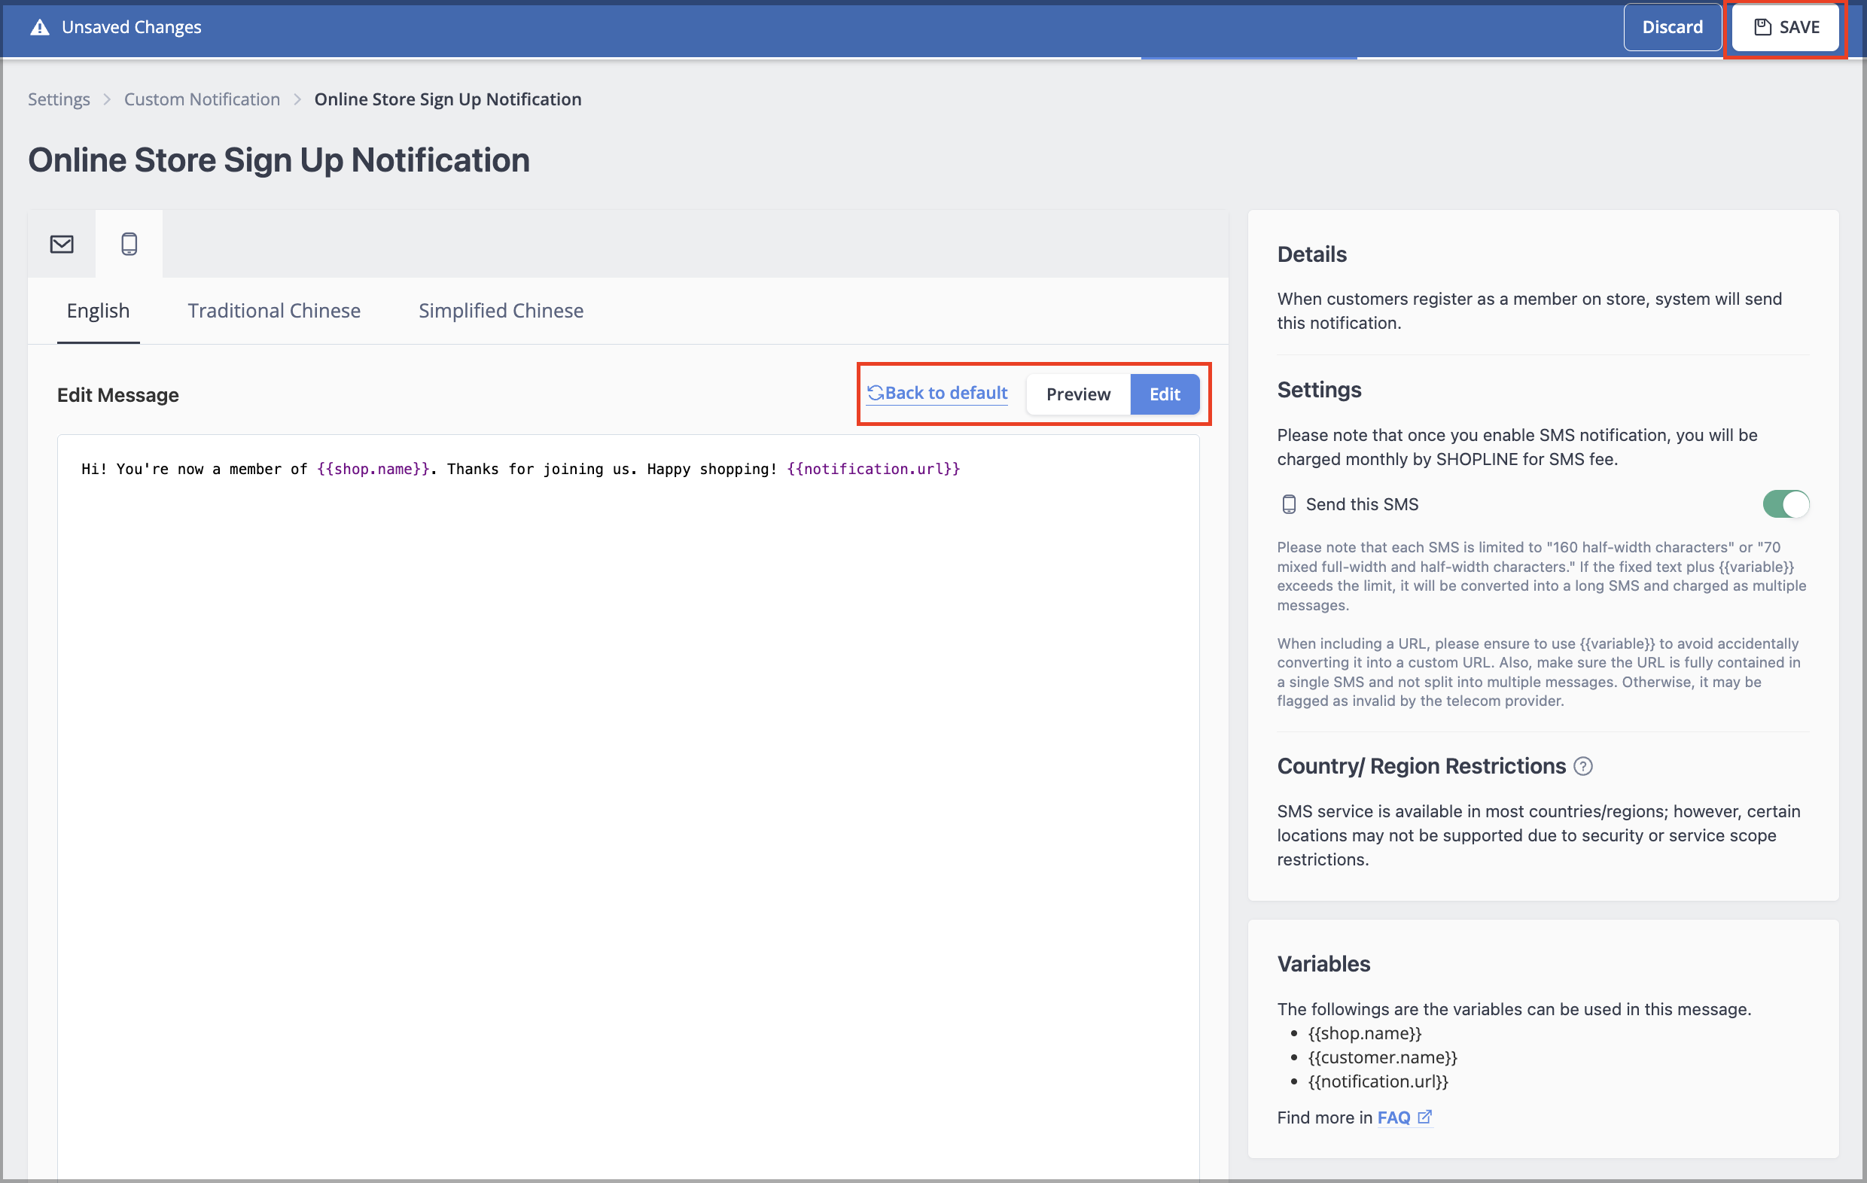Discard the unsaved changes
This screenshot has height=1183, width=1867.
[1672, 28]
